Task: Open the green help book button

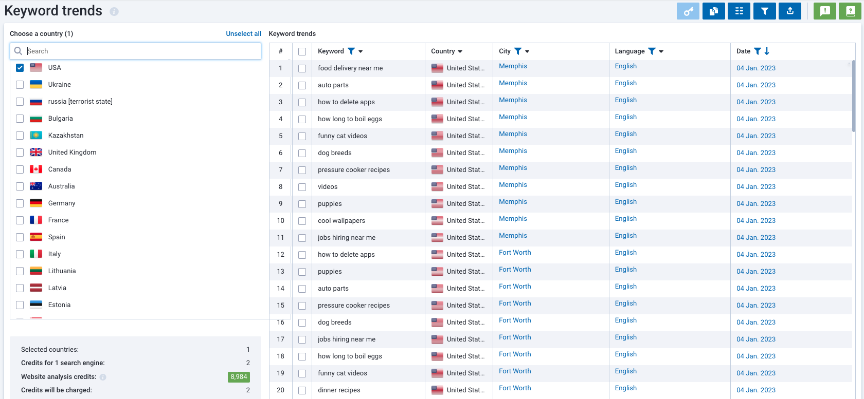Action: pyautogui.click(x=850, y=11)
